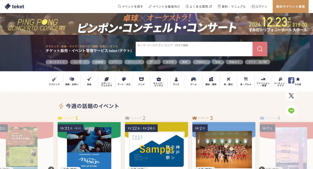Open イベント主催者向け menu item
The width and height of the screenshot is (313, 169).
[164, 7]
